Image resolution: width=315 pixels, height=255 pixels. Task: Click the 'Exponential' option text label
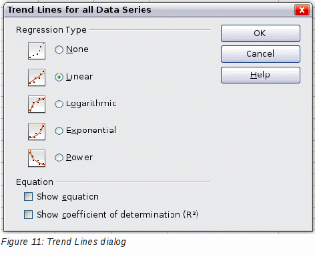click(91, 131)
